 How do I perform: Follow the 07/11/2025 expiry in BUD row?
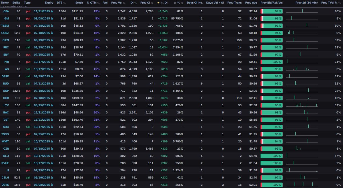click(42, 83)
